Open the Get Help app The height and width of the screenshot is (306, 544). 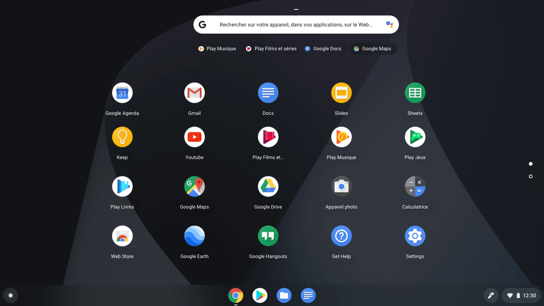pos(342,236)
